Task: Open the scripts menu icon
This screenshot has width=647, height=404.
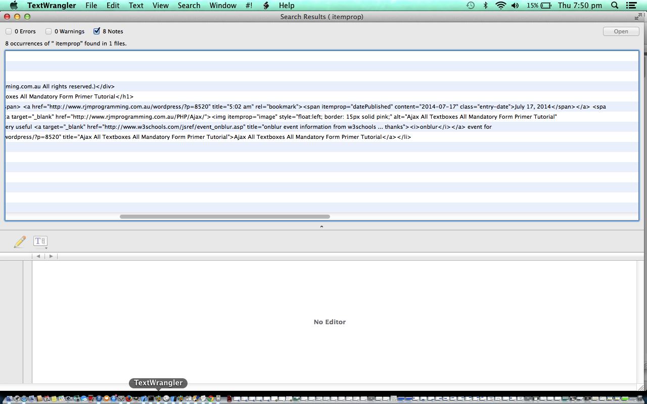Action: pos(266,6)
